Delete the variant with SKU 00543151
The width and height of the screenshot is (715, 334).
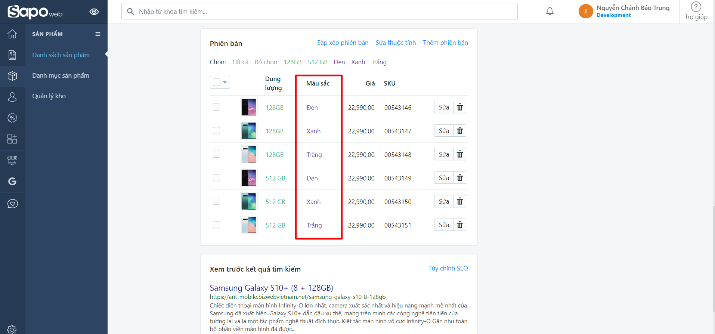coord(460,225)
